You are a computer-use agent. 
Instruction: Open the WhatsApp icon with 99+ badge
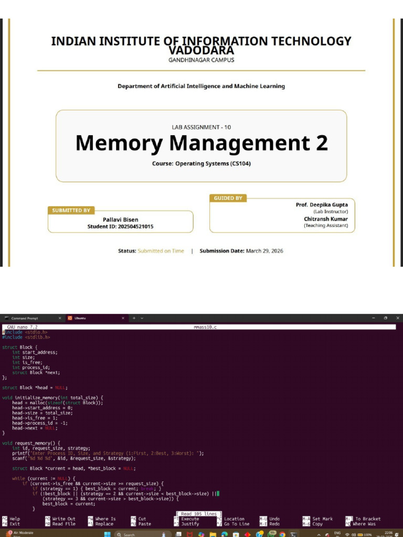272,533
